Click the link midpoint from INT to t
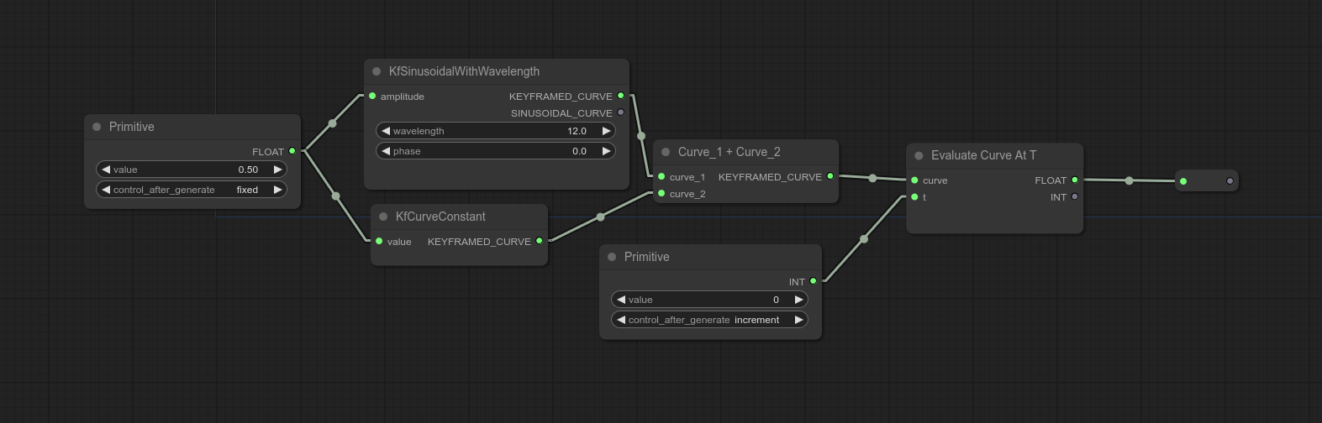Image resolution: width=1322 pixels, height=423 pixels. point(864,239)
